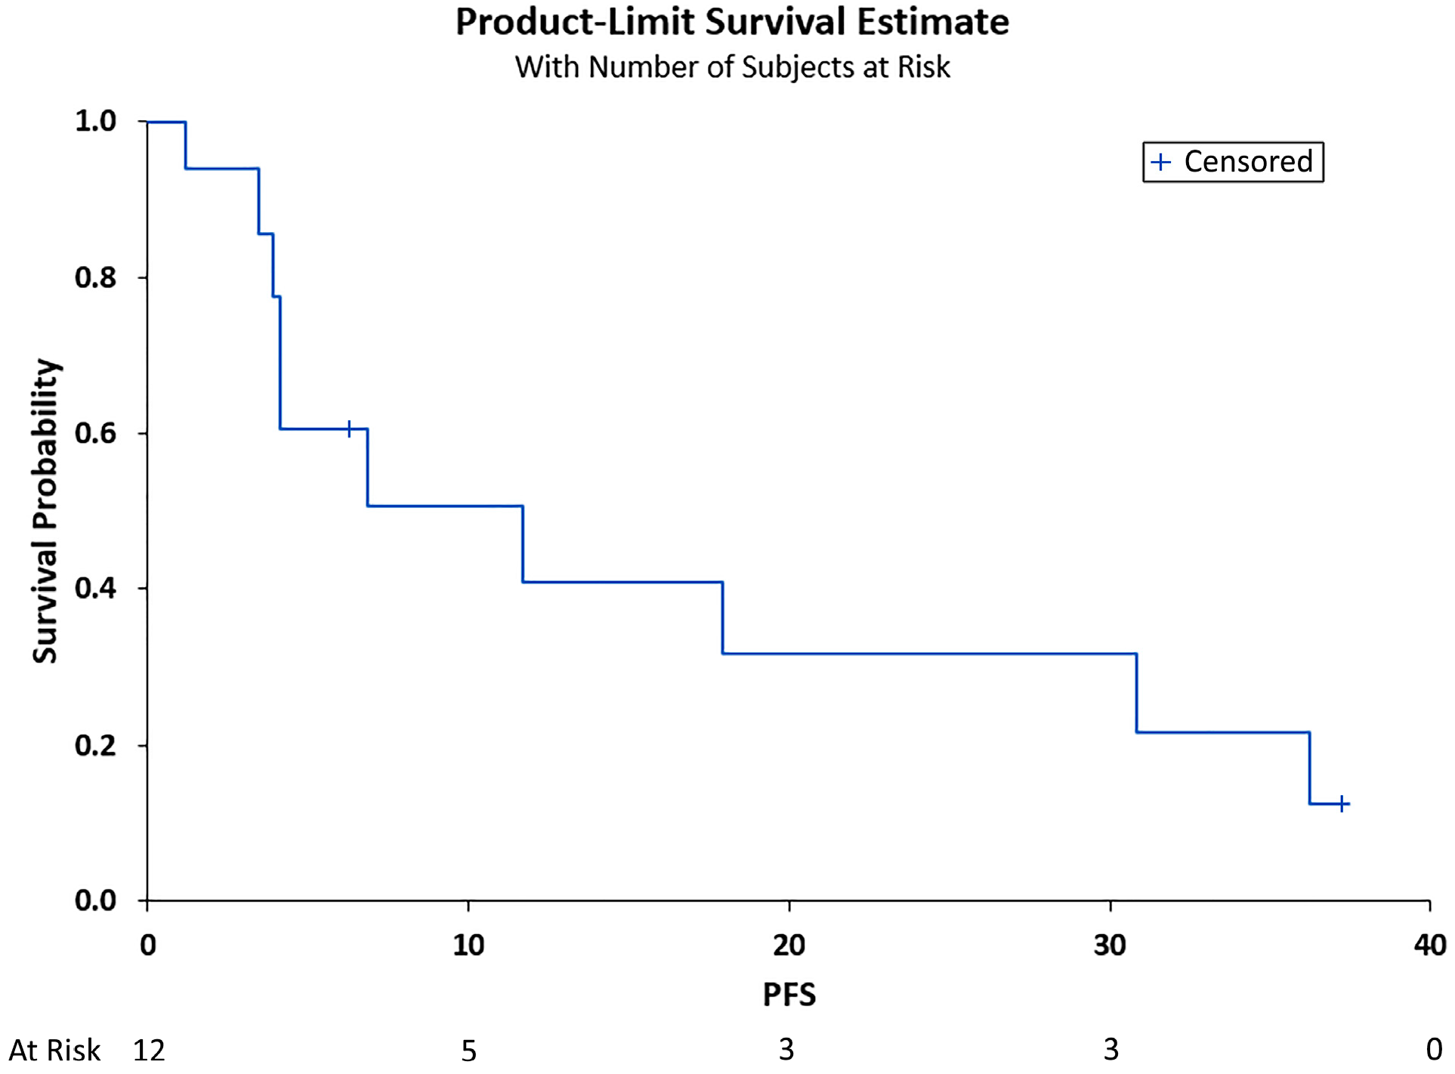Click the at-risk count 5

point(469,1051)
